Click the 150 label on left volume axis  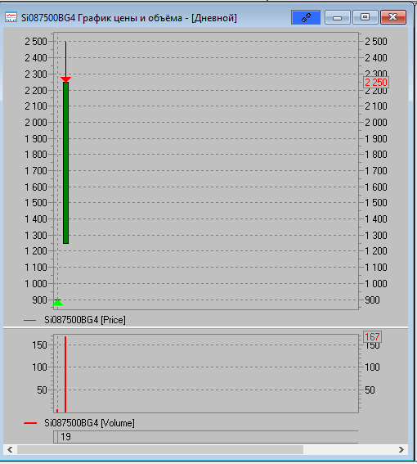pyautogui.click(x=39, y=345)
